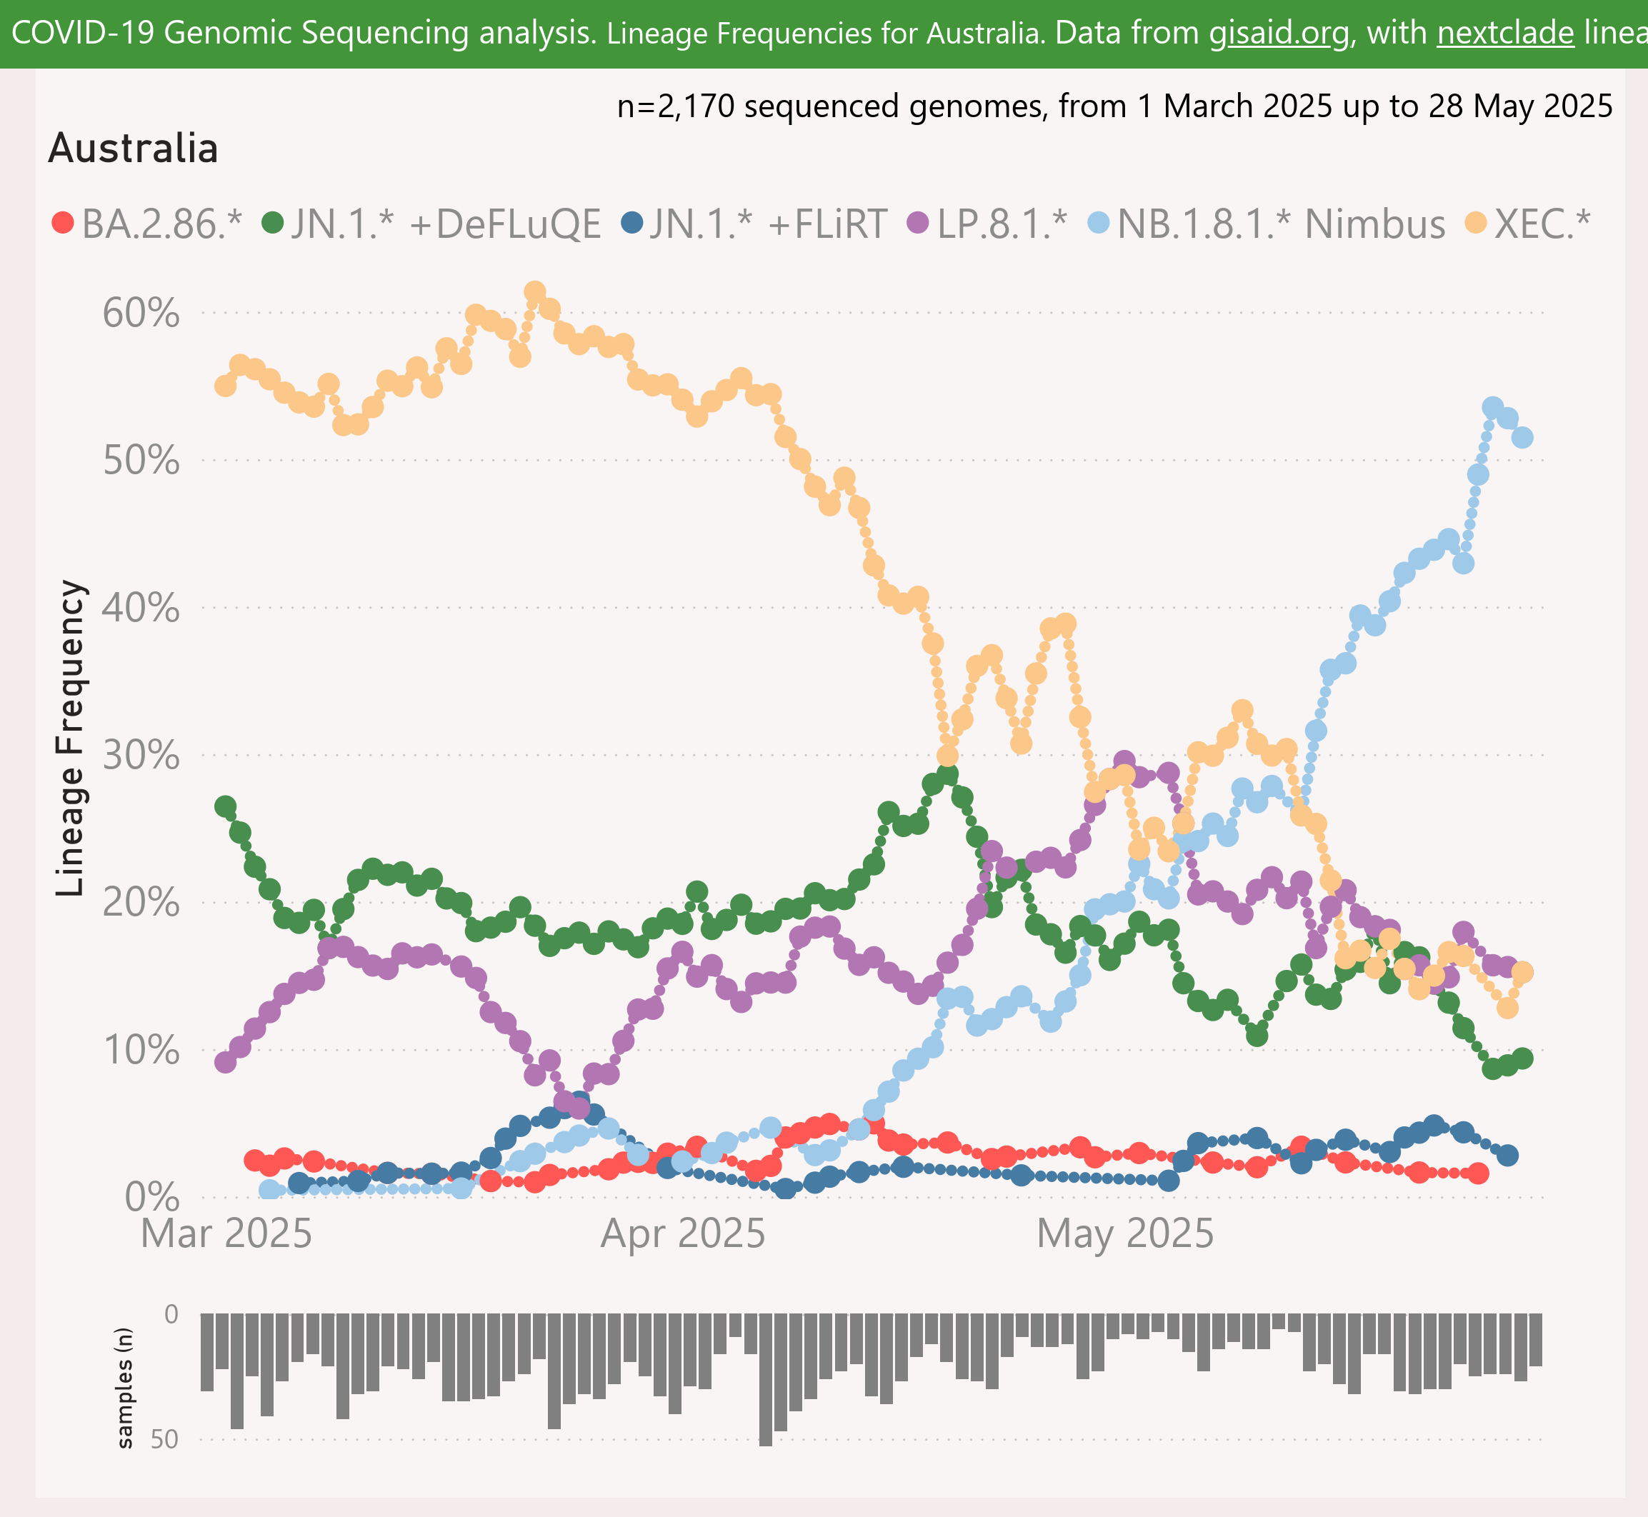Screen dimensions: 1648x1517
Task: Select the highest XEC.* data point above 60%
Action: click(534, 293)
